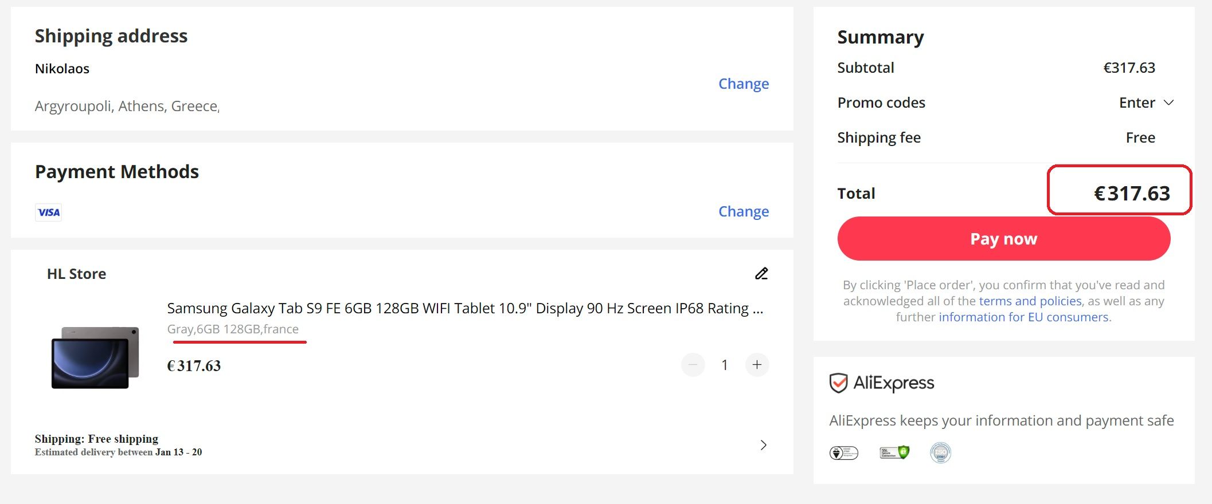Click the Total amount €317.63

pos(1132,194)
